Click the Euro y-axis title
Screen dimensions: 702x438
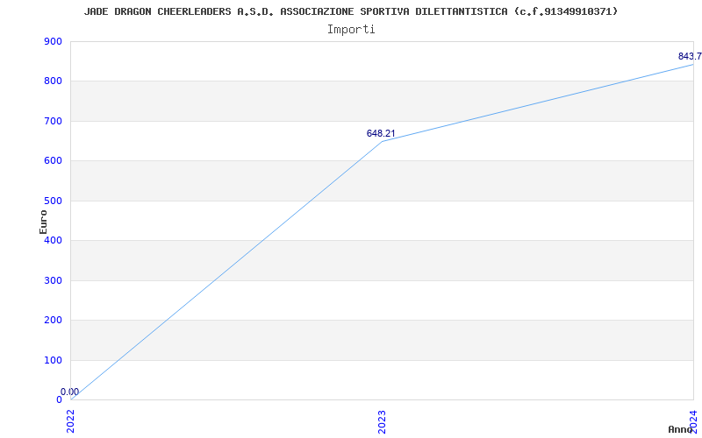coord(43,222)
